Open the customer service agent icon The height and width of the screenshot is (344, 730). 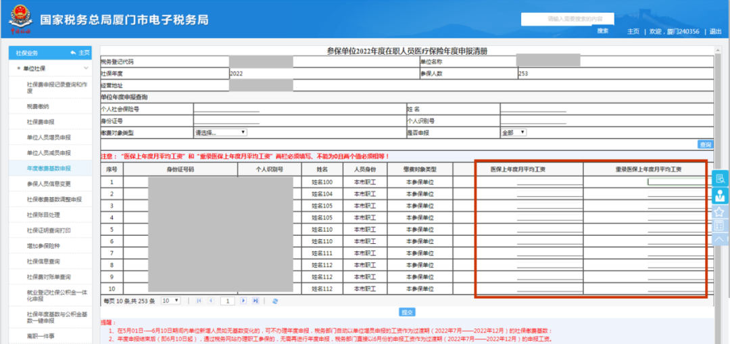[x=720, y=195]
